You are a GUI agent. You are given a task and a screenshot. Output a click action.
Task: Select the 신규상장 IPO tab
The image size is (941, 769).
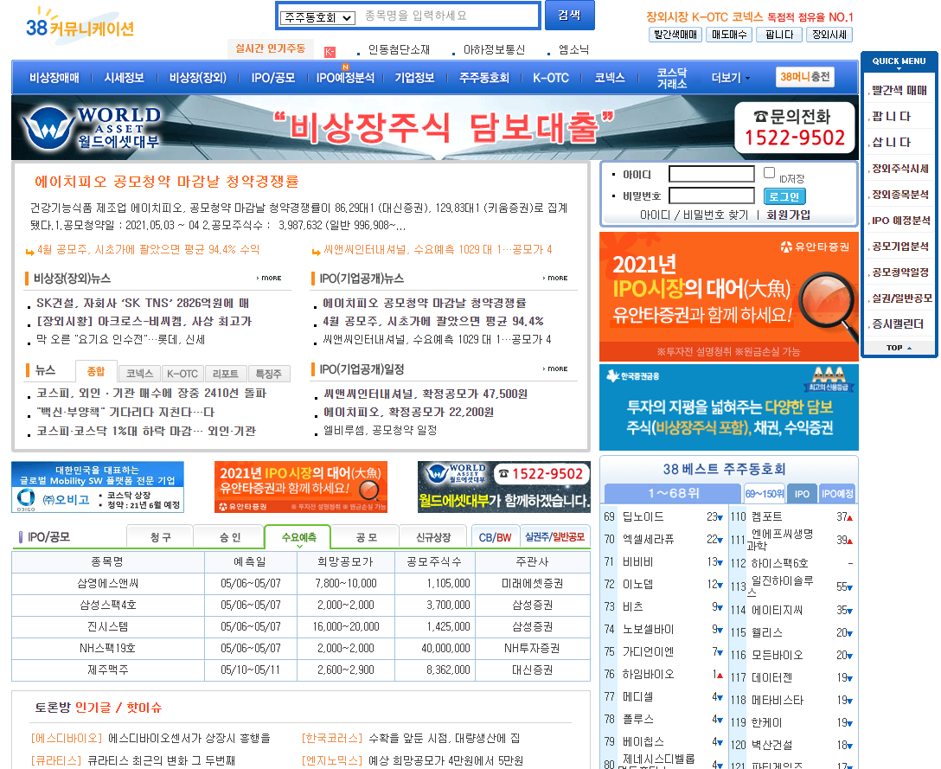[x=433, y=537]
